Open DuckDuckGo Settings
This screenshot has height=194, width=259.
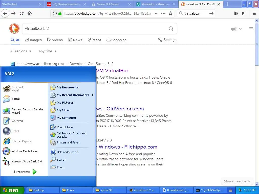(167, 40)
